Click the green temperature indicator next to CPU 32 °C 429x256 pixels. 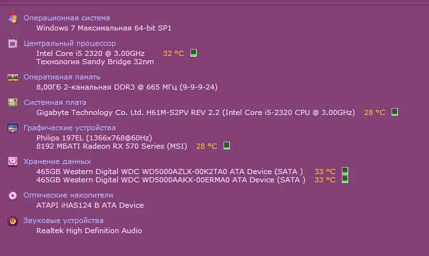(193, 53)
